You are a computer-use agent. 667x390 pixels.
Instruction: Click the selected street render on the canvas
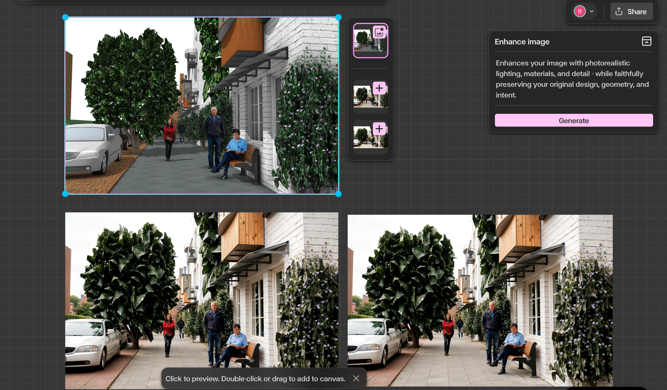[x=201, y=104]
